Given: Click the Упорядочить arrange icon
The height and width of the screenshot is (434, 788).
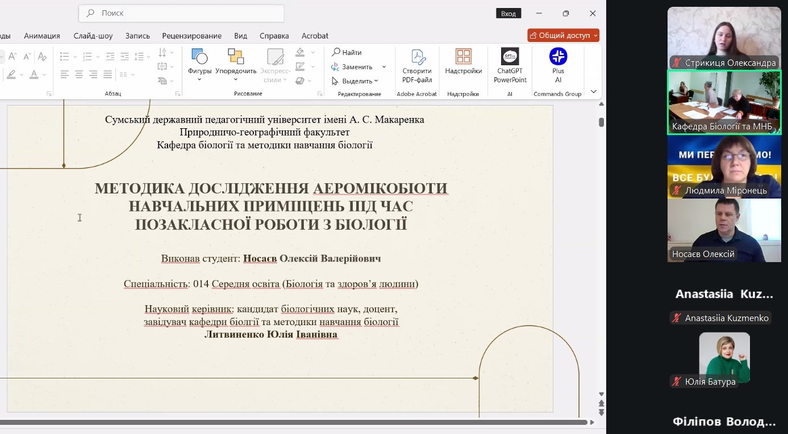Looking at the screenshot, I should click(x=236, y=57).
